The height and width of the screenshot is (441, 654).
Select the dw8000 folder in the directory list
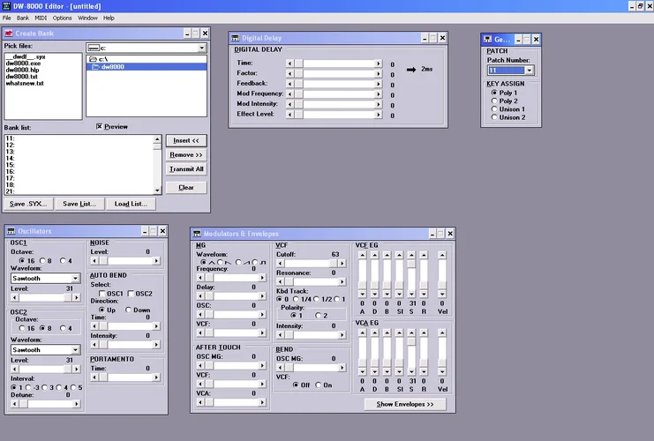[110, 66]
